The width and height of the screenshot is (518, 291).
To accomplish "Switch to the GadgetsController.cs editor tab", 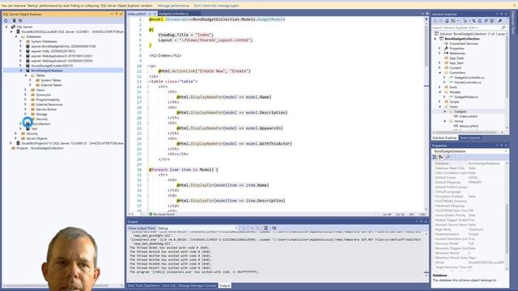I will 174,14.
